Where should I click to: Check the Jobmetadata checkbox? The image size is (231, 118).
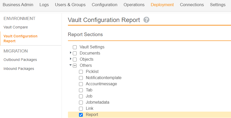click(81, 102)
